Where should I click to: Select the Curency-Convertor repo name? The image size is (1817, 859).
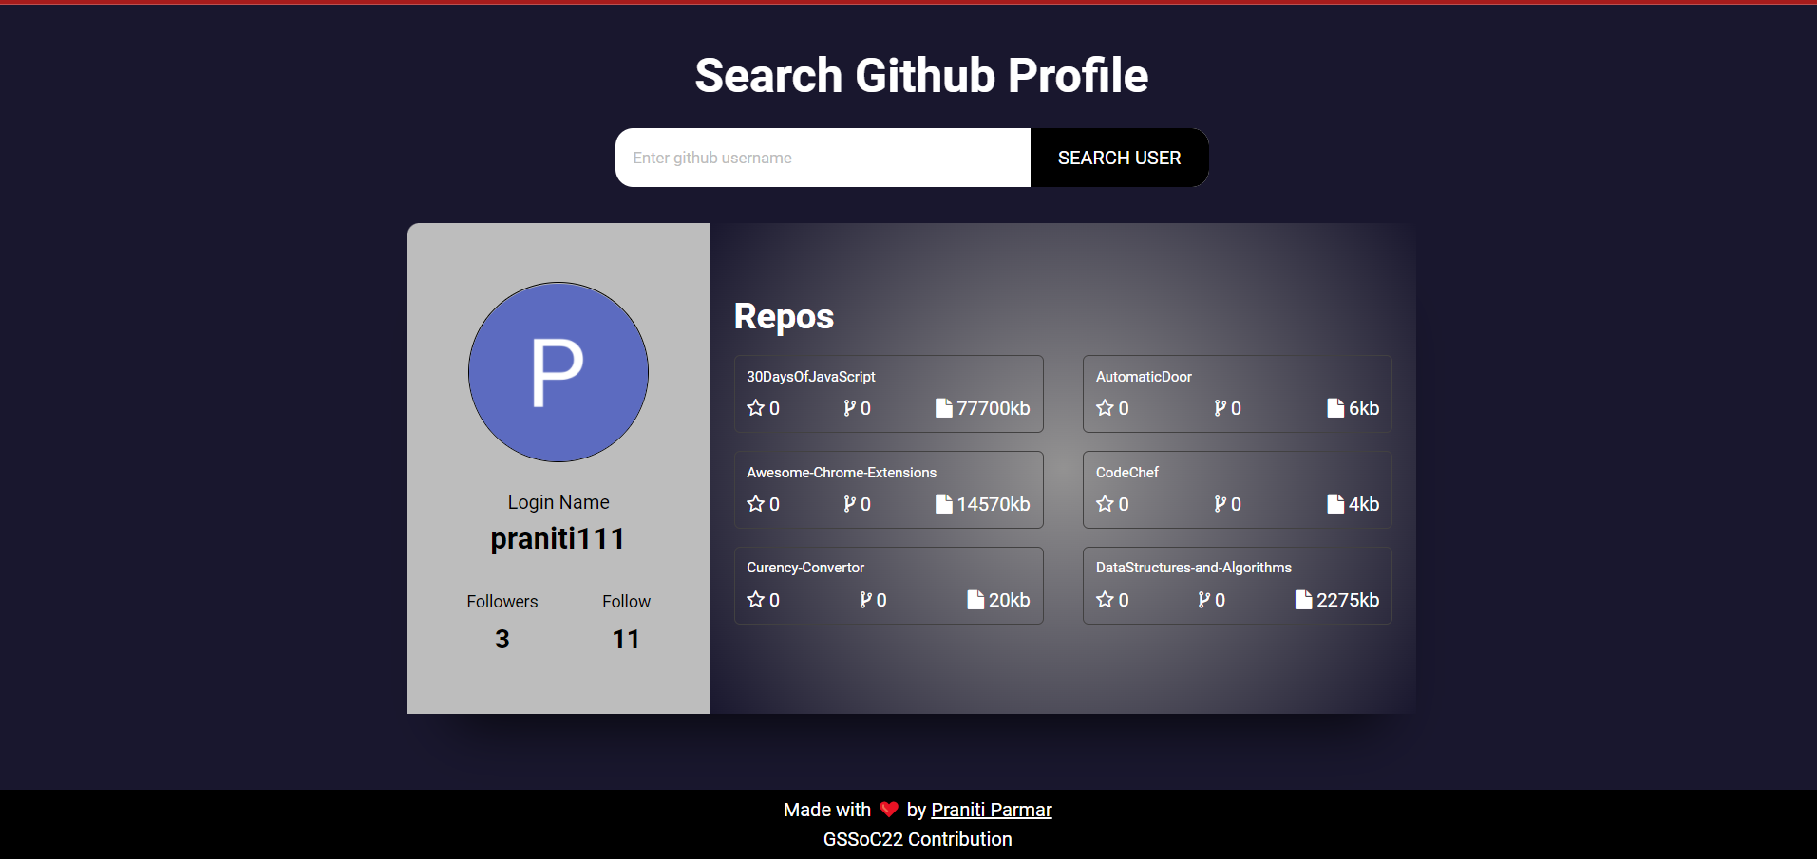point(804,568)
